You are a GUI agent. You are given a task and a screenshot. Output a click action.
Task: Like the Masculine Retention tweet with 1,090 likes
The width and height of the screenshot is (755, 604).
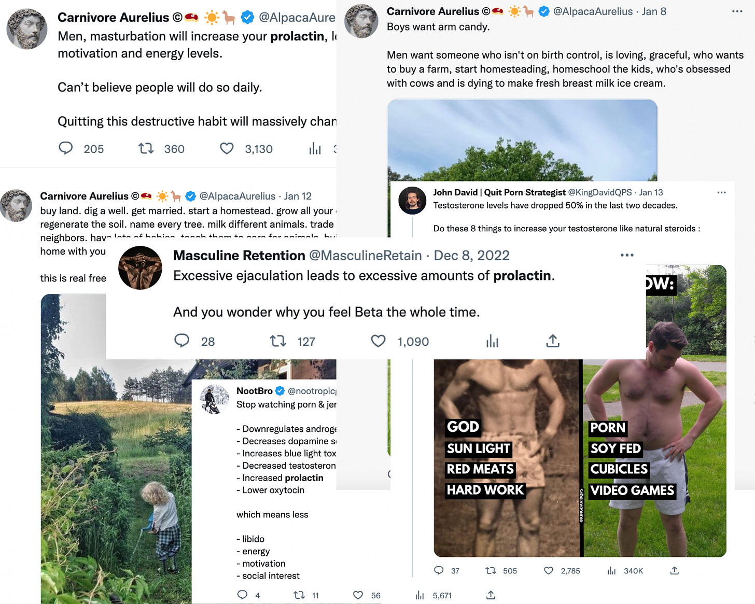point(378,341)
